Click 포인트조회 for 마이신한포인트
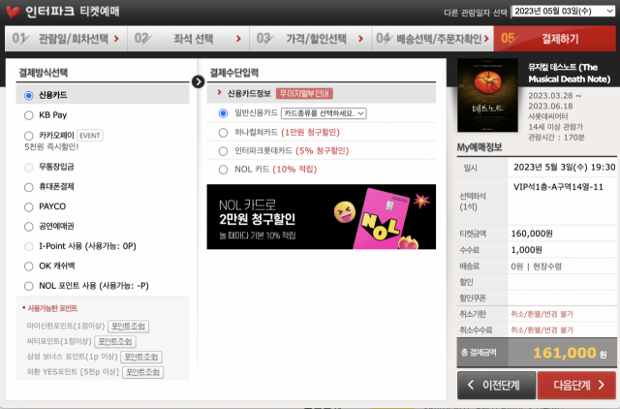Screen dimensions: 620x409 128,327
